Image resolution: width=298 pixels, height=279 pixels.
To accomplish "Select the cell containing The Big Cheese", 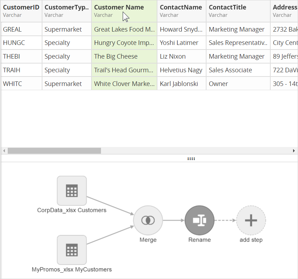I will click(124, 57).
